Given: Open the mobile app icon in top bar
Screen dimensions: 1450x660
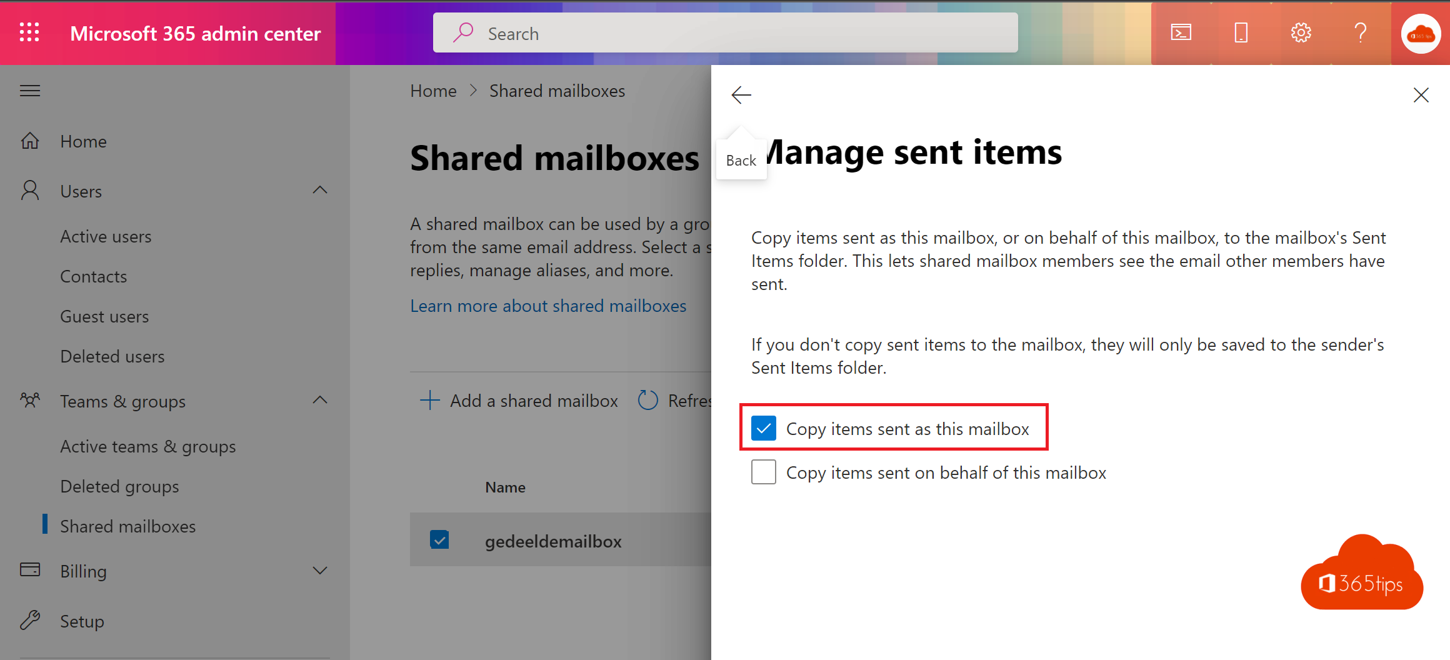Looking at the screenshot, I should tap(1240, 32).
